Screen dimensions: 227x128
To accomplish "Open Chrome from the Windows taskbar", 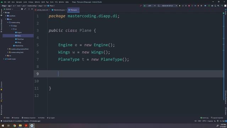I will [15, 126].
